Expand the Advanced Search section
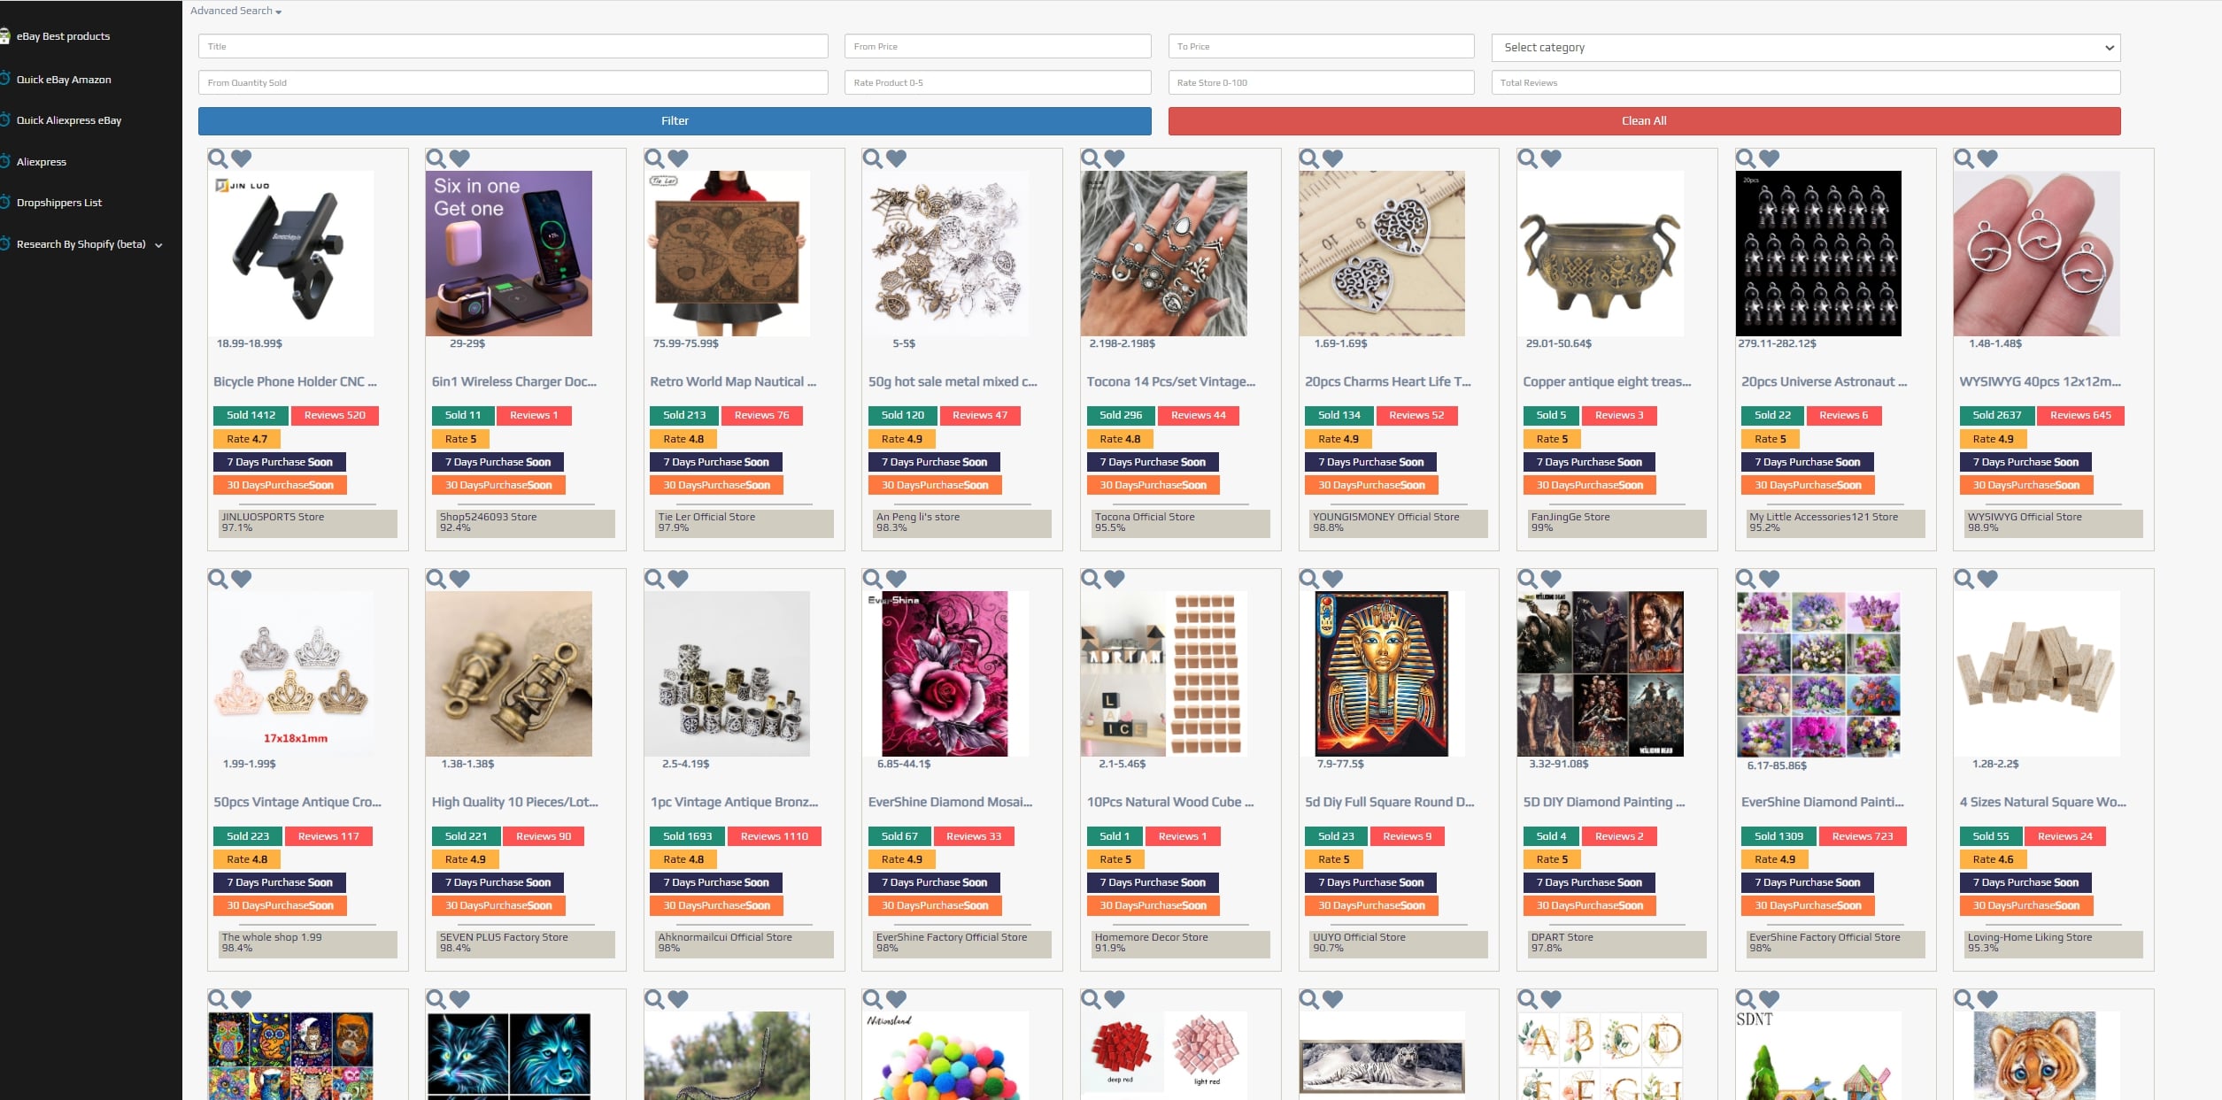The image size is (2222, 1100). tap(235, 11)
